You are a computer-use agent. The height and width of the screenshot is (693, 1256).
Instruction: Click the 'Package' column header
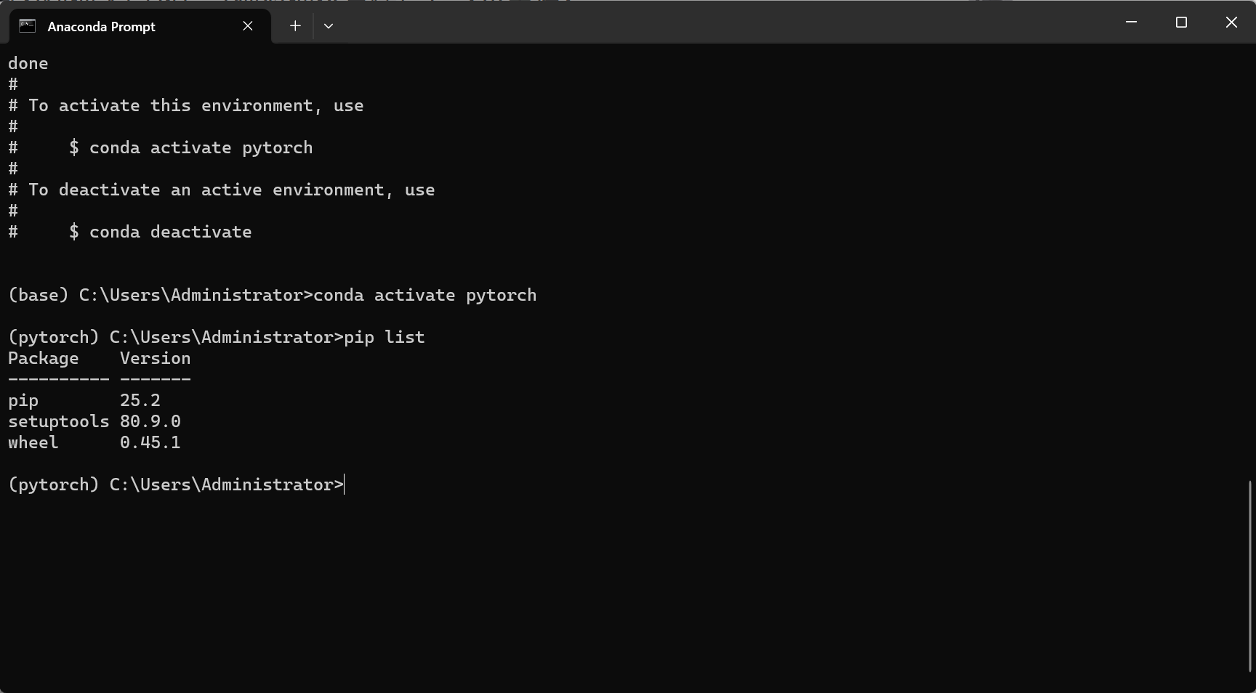point(44,358)
